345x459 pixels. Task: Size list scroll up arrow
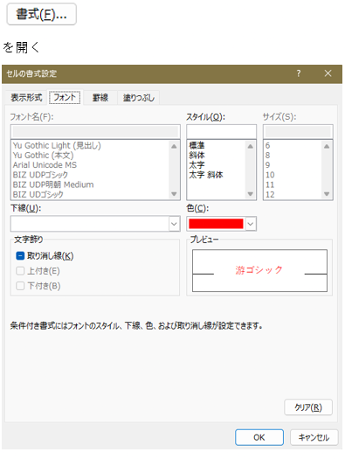tap(327, 146)
